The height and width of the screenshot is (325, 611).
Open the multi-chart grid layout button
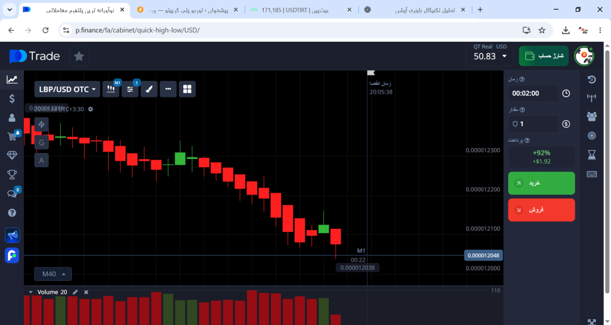(187, 90)
